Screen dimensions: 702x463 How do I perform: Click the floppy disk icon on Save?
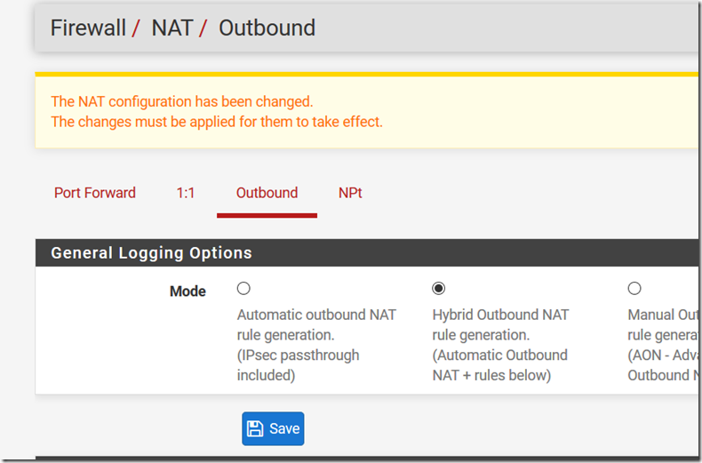tap(255, 428)
